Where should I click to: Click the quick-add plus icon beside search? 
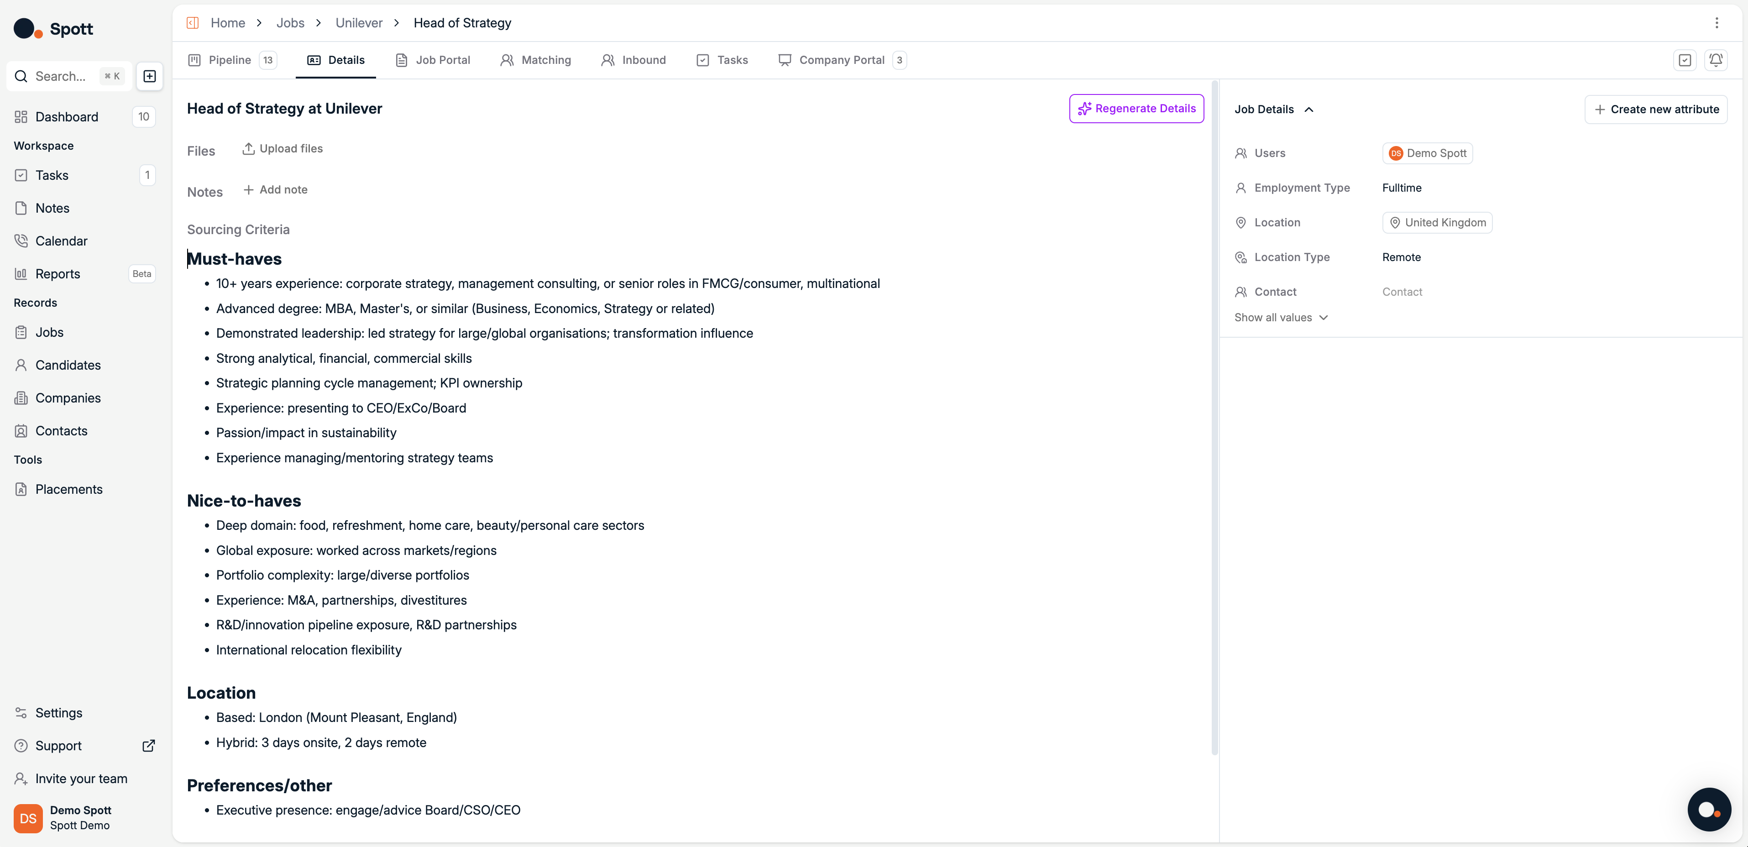tap(150, 76)
